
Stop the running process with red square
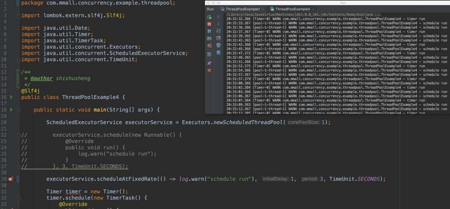point(209,24)
